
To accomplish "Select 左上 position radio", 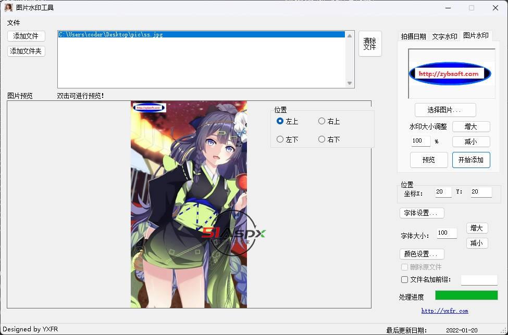I will [x=287, y=121].
